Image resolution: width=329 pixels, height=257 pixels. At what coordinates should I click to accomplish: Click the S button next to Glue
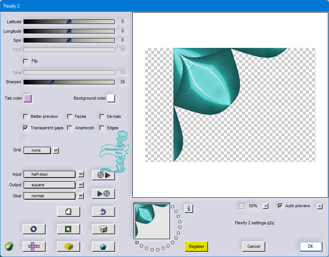point(81,196)
